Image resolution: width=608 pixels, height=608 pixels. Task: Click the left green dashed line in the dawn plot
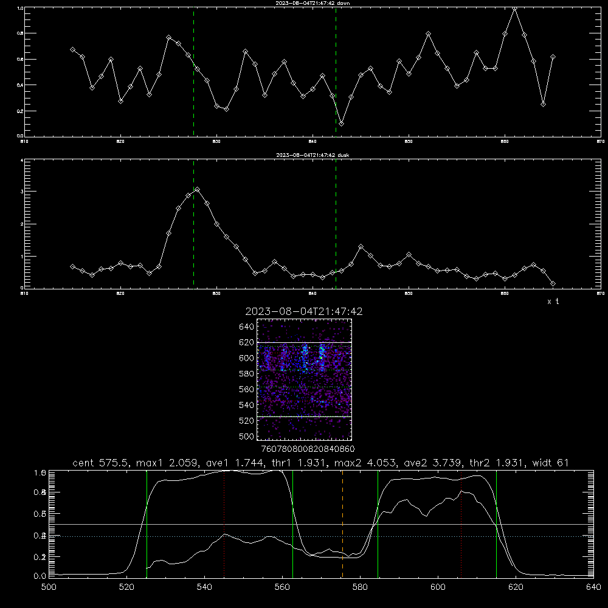pyautogui.click(x=193, y=72)
